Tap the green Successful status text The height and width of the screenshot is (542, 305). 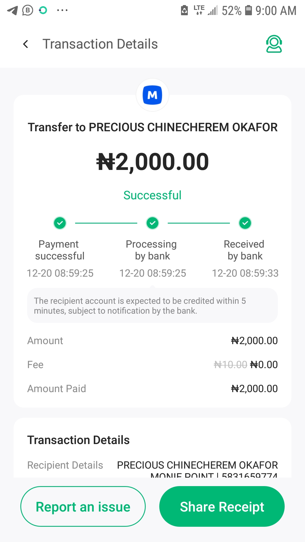152,195
